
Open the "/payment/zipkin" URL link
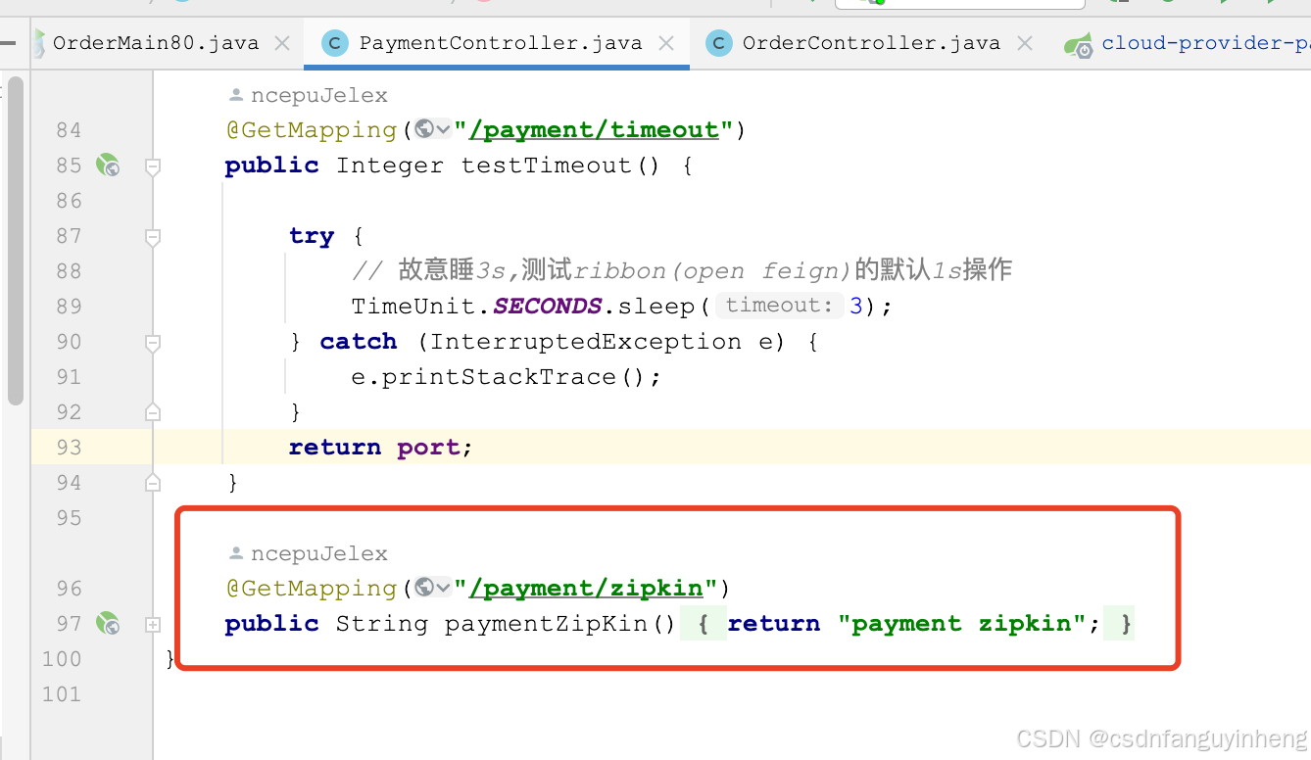[x=586, y=588]
